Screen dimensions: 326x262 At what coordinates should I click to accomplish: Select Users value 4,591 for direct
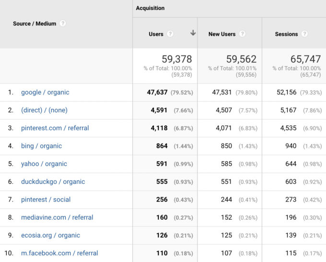coord(159,110)
